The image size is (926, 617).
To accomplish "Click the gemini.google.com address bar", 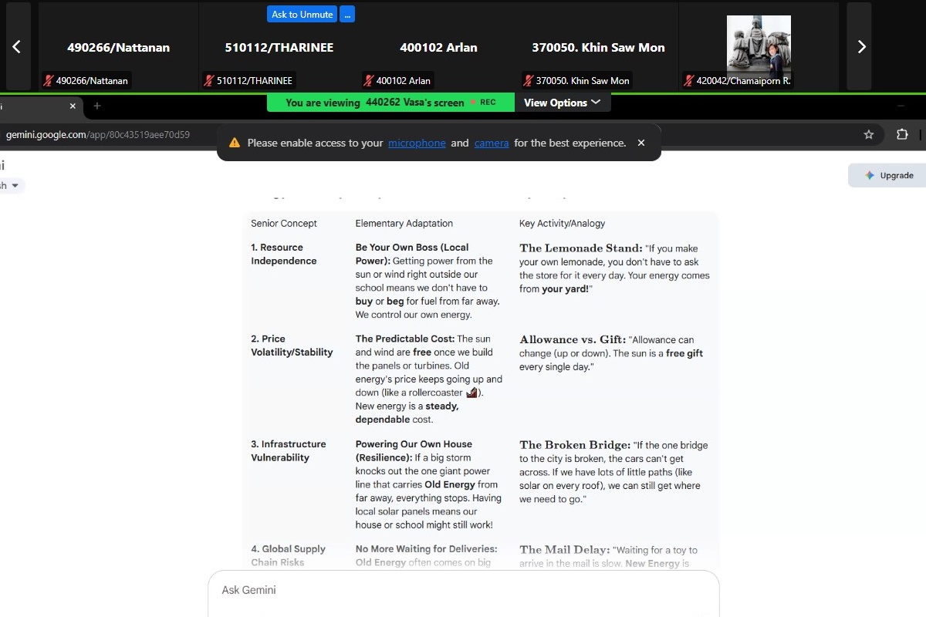I will point(98,134).
